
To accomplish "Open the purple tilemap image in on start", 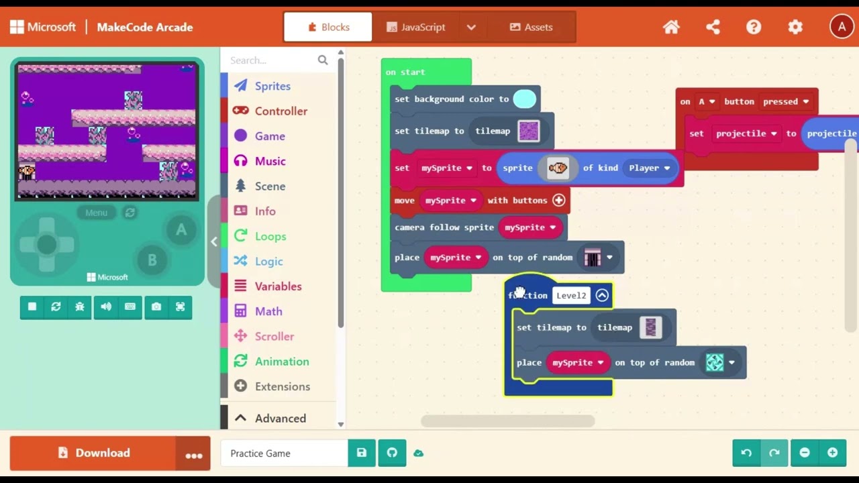I will [529, 131].
